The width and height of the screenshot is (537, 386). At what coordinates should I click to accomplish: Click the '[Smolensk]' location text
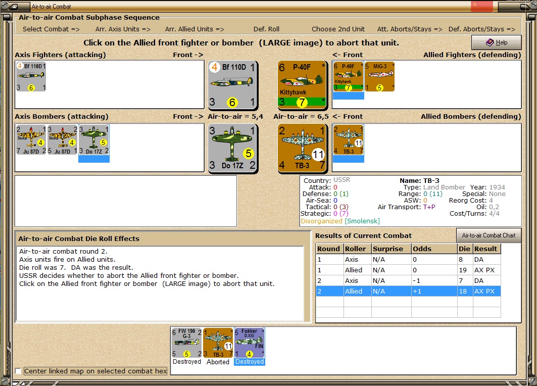tap(362, 221)
